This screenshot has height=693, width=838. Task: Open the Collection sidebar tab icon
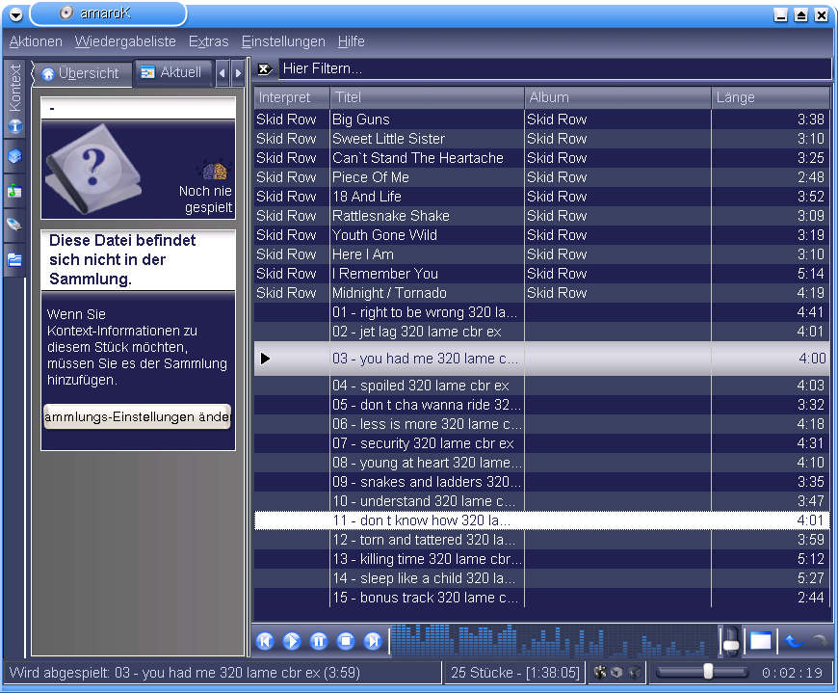[14, 157]
